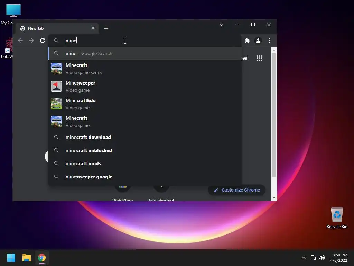The width and height of the screenshot is (354, 266).
Task: Choose 'minecraft mods' suggestion
Action: (145, 163)
